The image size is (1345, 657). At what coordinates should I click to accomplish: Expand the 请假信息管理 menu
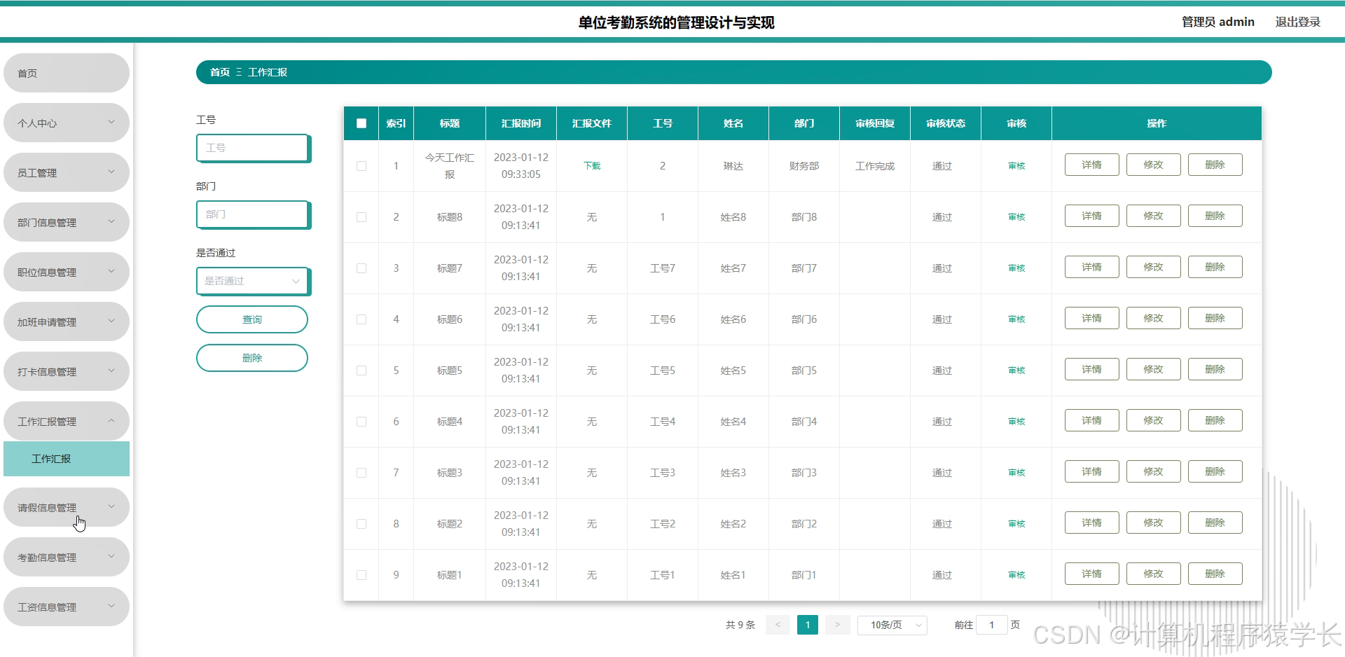(x=66, y=506)
